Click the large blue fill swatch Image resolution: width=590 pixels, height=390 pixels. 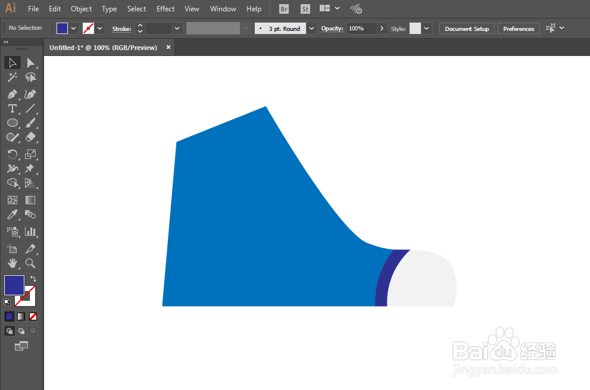point(14,285)
